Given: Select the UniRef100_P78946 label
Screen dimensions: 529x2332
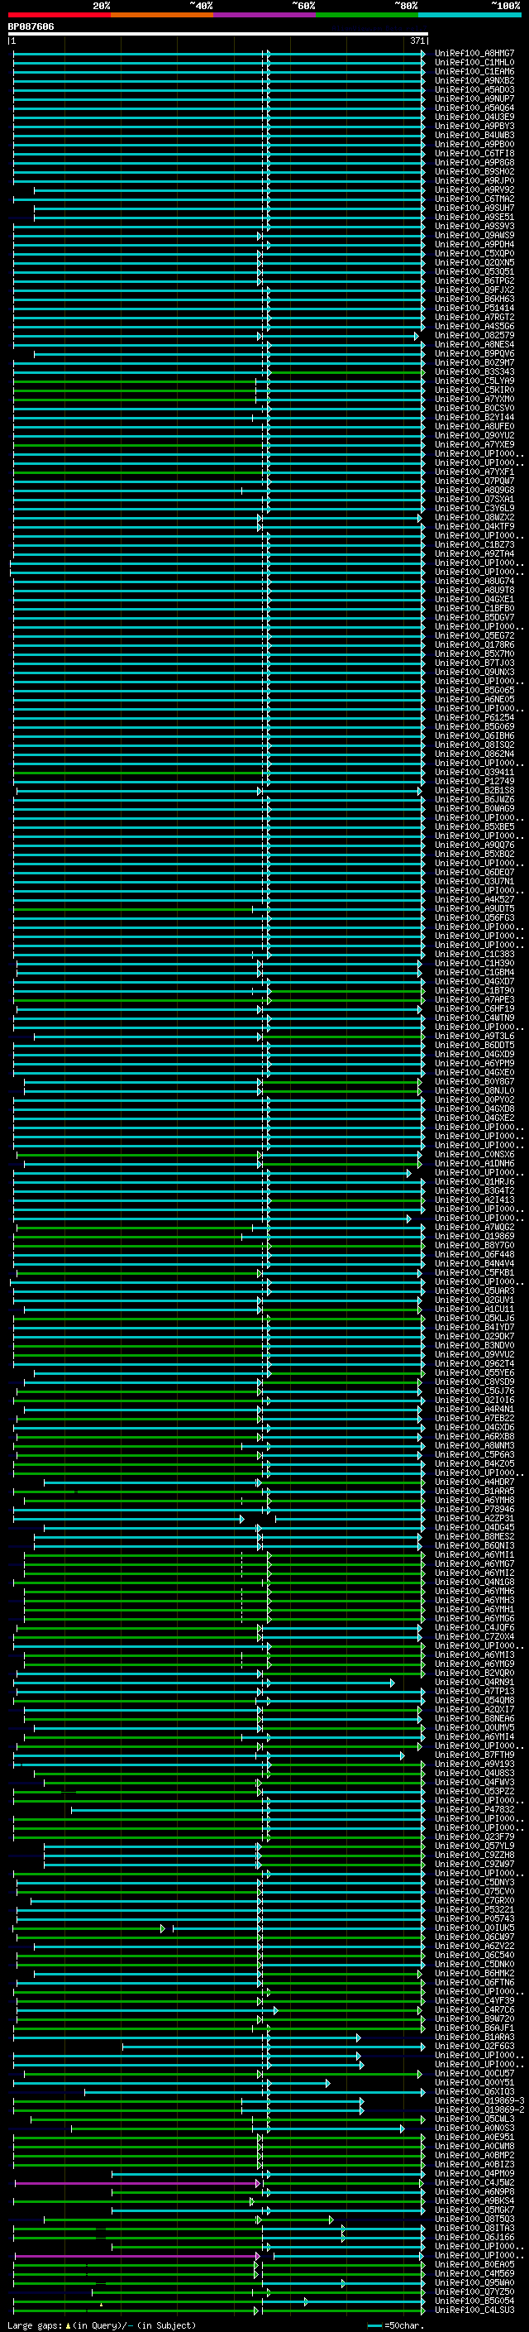Looking at the screenshot, I should (474, 1509).
